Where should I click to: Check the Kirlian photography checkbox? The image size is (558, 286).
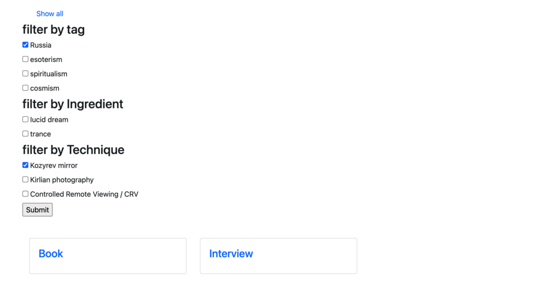click(x=25, y=180)
